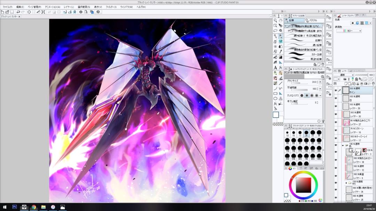
Task: Toggle visibility of レイヤー 17
Action: 336,138
